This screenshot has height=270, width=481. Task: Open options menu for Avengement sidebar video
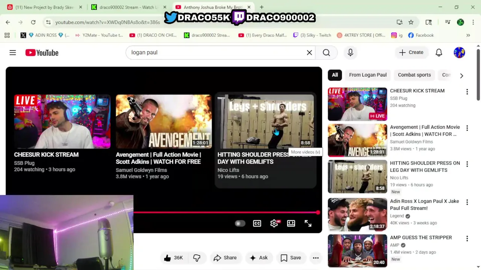click(467, 128)
